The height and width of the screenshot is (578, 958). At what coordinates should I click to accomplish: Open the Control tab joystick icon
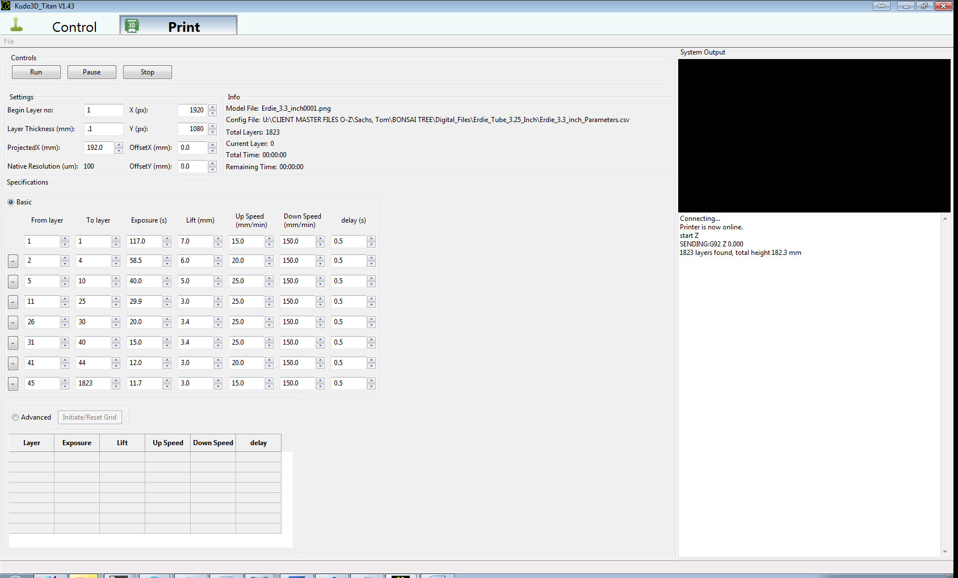click(x=17, y=24)
